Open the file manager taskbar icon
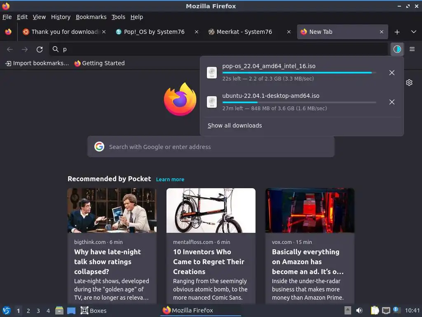The height and width of the screenshot is (317, 422). tap(59, 310)
